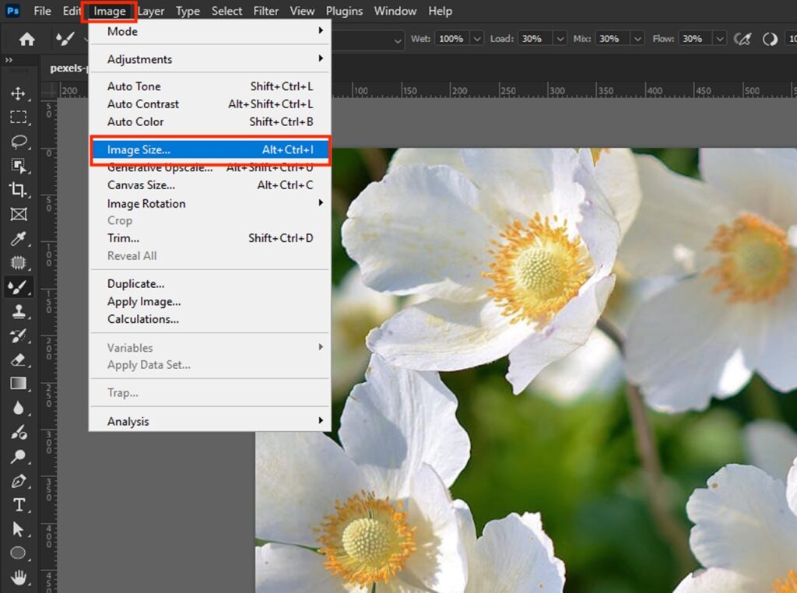Viewport: 797px width, 593px height.
Task: Select the Clone Stamp tool
Action: [19, 311]
